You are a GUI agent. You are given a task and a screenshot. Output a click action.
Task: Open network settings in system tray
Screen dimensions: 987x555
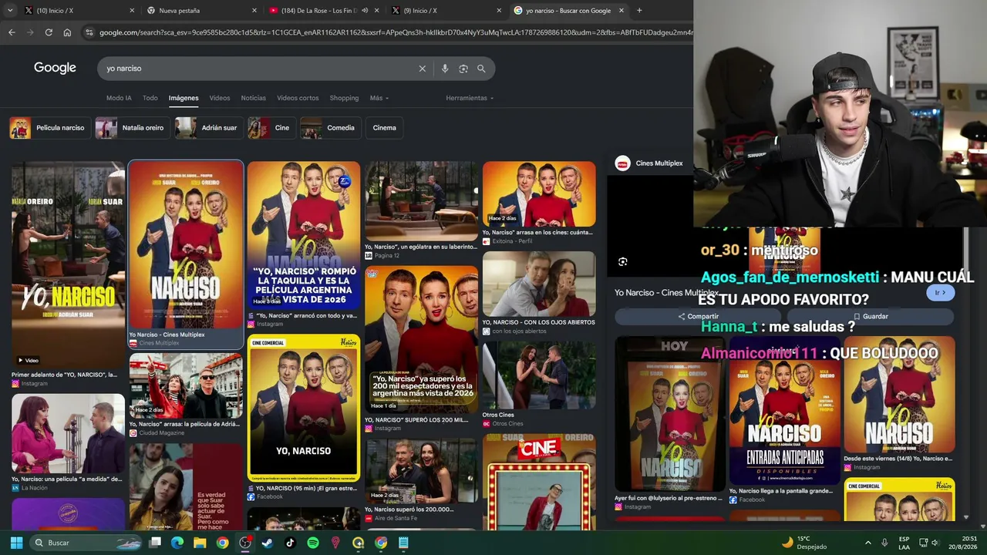[x=923, y=543]
